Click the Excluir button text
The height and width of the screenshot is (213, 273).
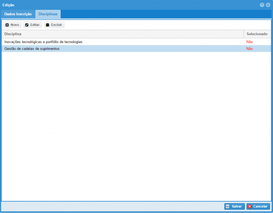click(x=57, y=25)
